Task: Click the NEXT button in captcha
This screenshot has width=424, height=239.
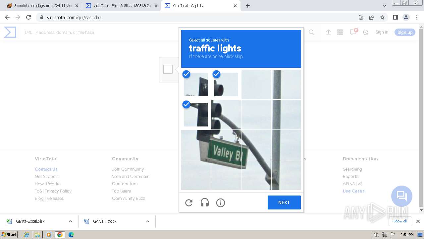Action: pos(284,202)
